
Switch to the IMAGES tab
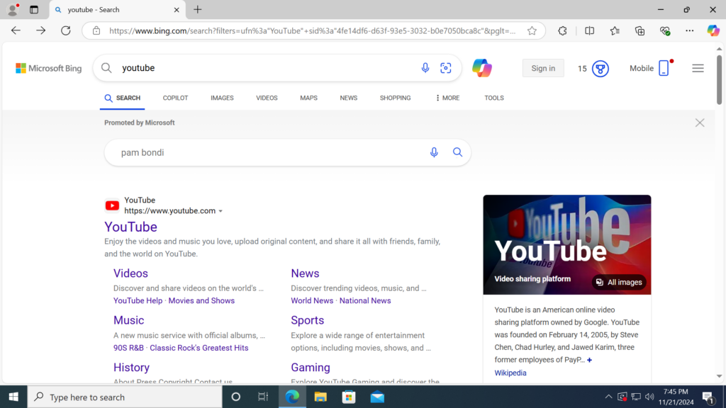click(222, 98)
